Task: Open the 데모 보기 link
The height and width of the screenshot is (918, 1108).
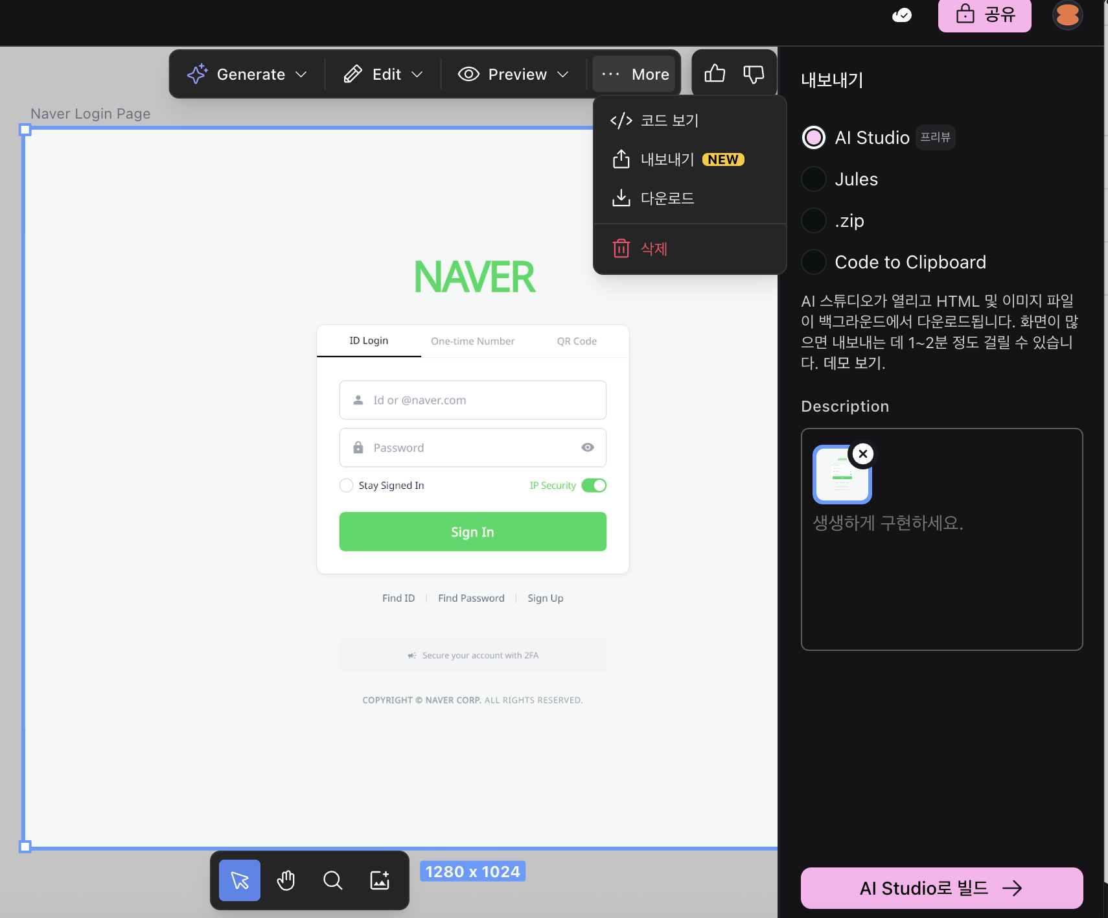Action: pyautogui.click(x=854, y=363)
